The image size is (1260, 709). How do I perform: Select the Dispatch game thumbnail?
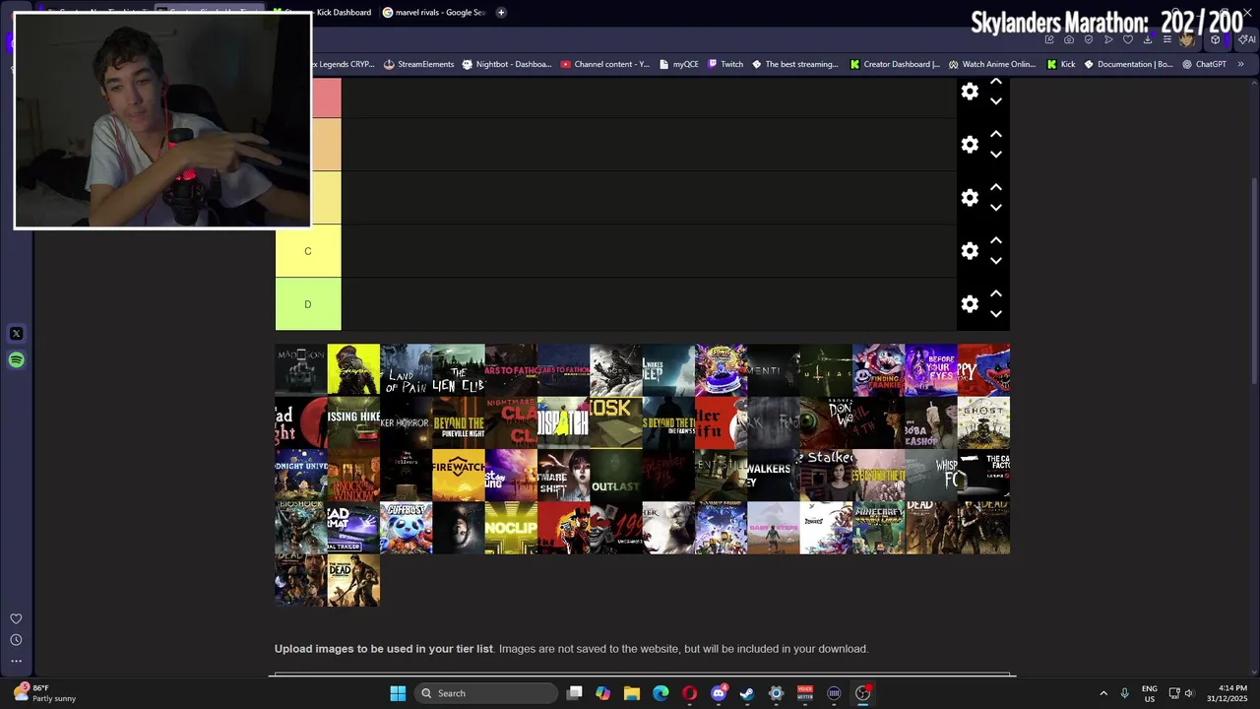[x=563, y=422]
